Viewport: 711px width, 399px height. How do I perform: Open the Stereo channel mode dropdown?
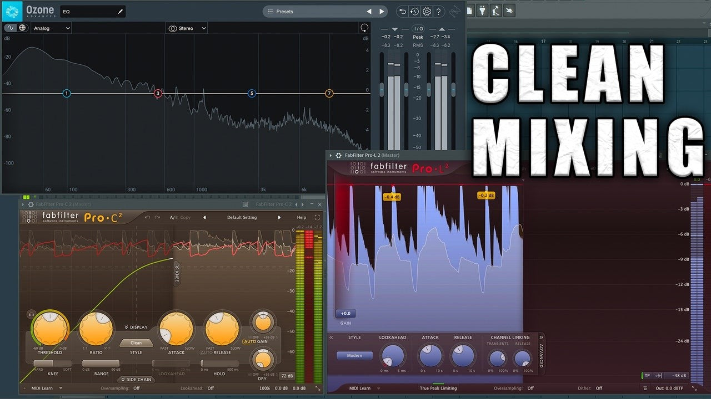187,28
